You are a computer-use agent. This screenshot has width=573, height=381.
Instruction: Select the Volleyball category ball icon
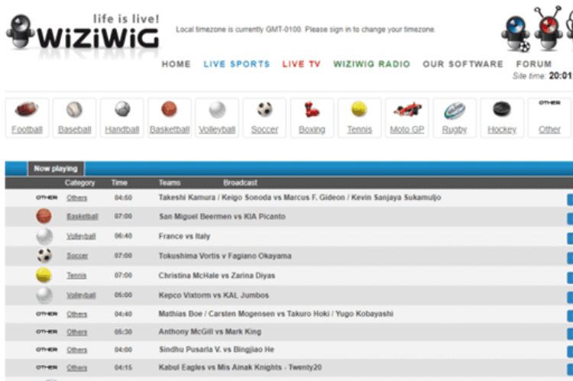[217, 110]
